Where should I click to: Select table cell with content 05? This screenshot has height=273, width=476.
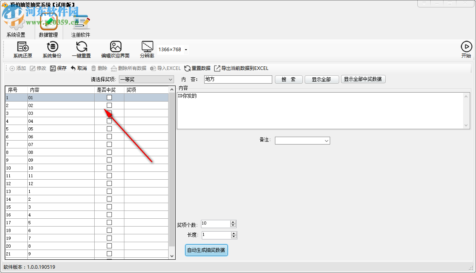coord(61,129)
